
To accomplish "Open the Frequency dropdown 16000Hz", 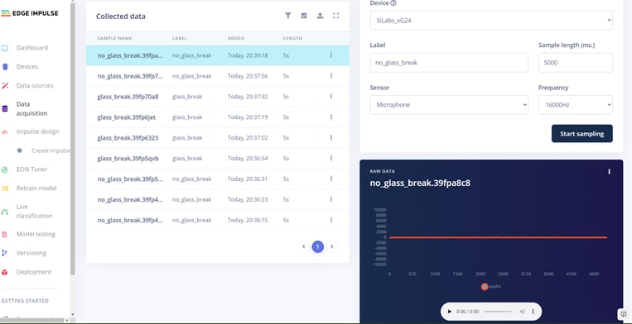I will click(x=575, y=105).
